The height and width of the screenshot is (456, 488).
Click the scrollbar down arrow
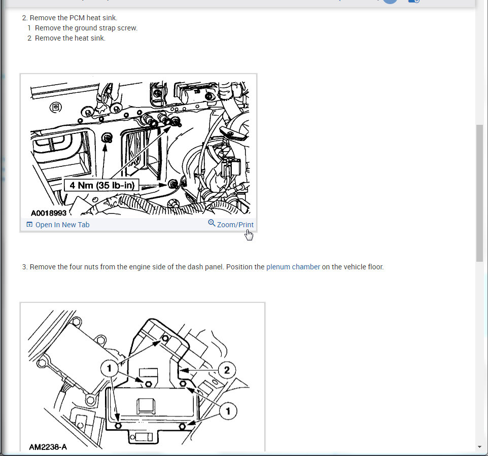479,447
